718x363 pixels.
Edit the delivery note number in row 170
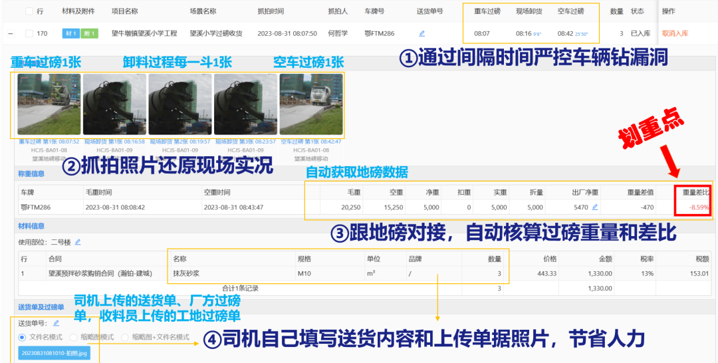coord(421,33)
